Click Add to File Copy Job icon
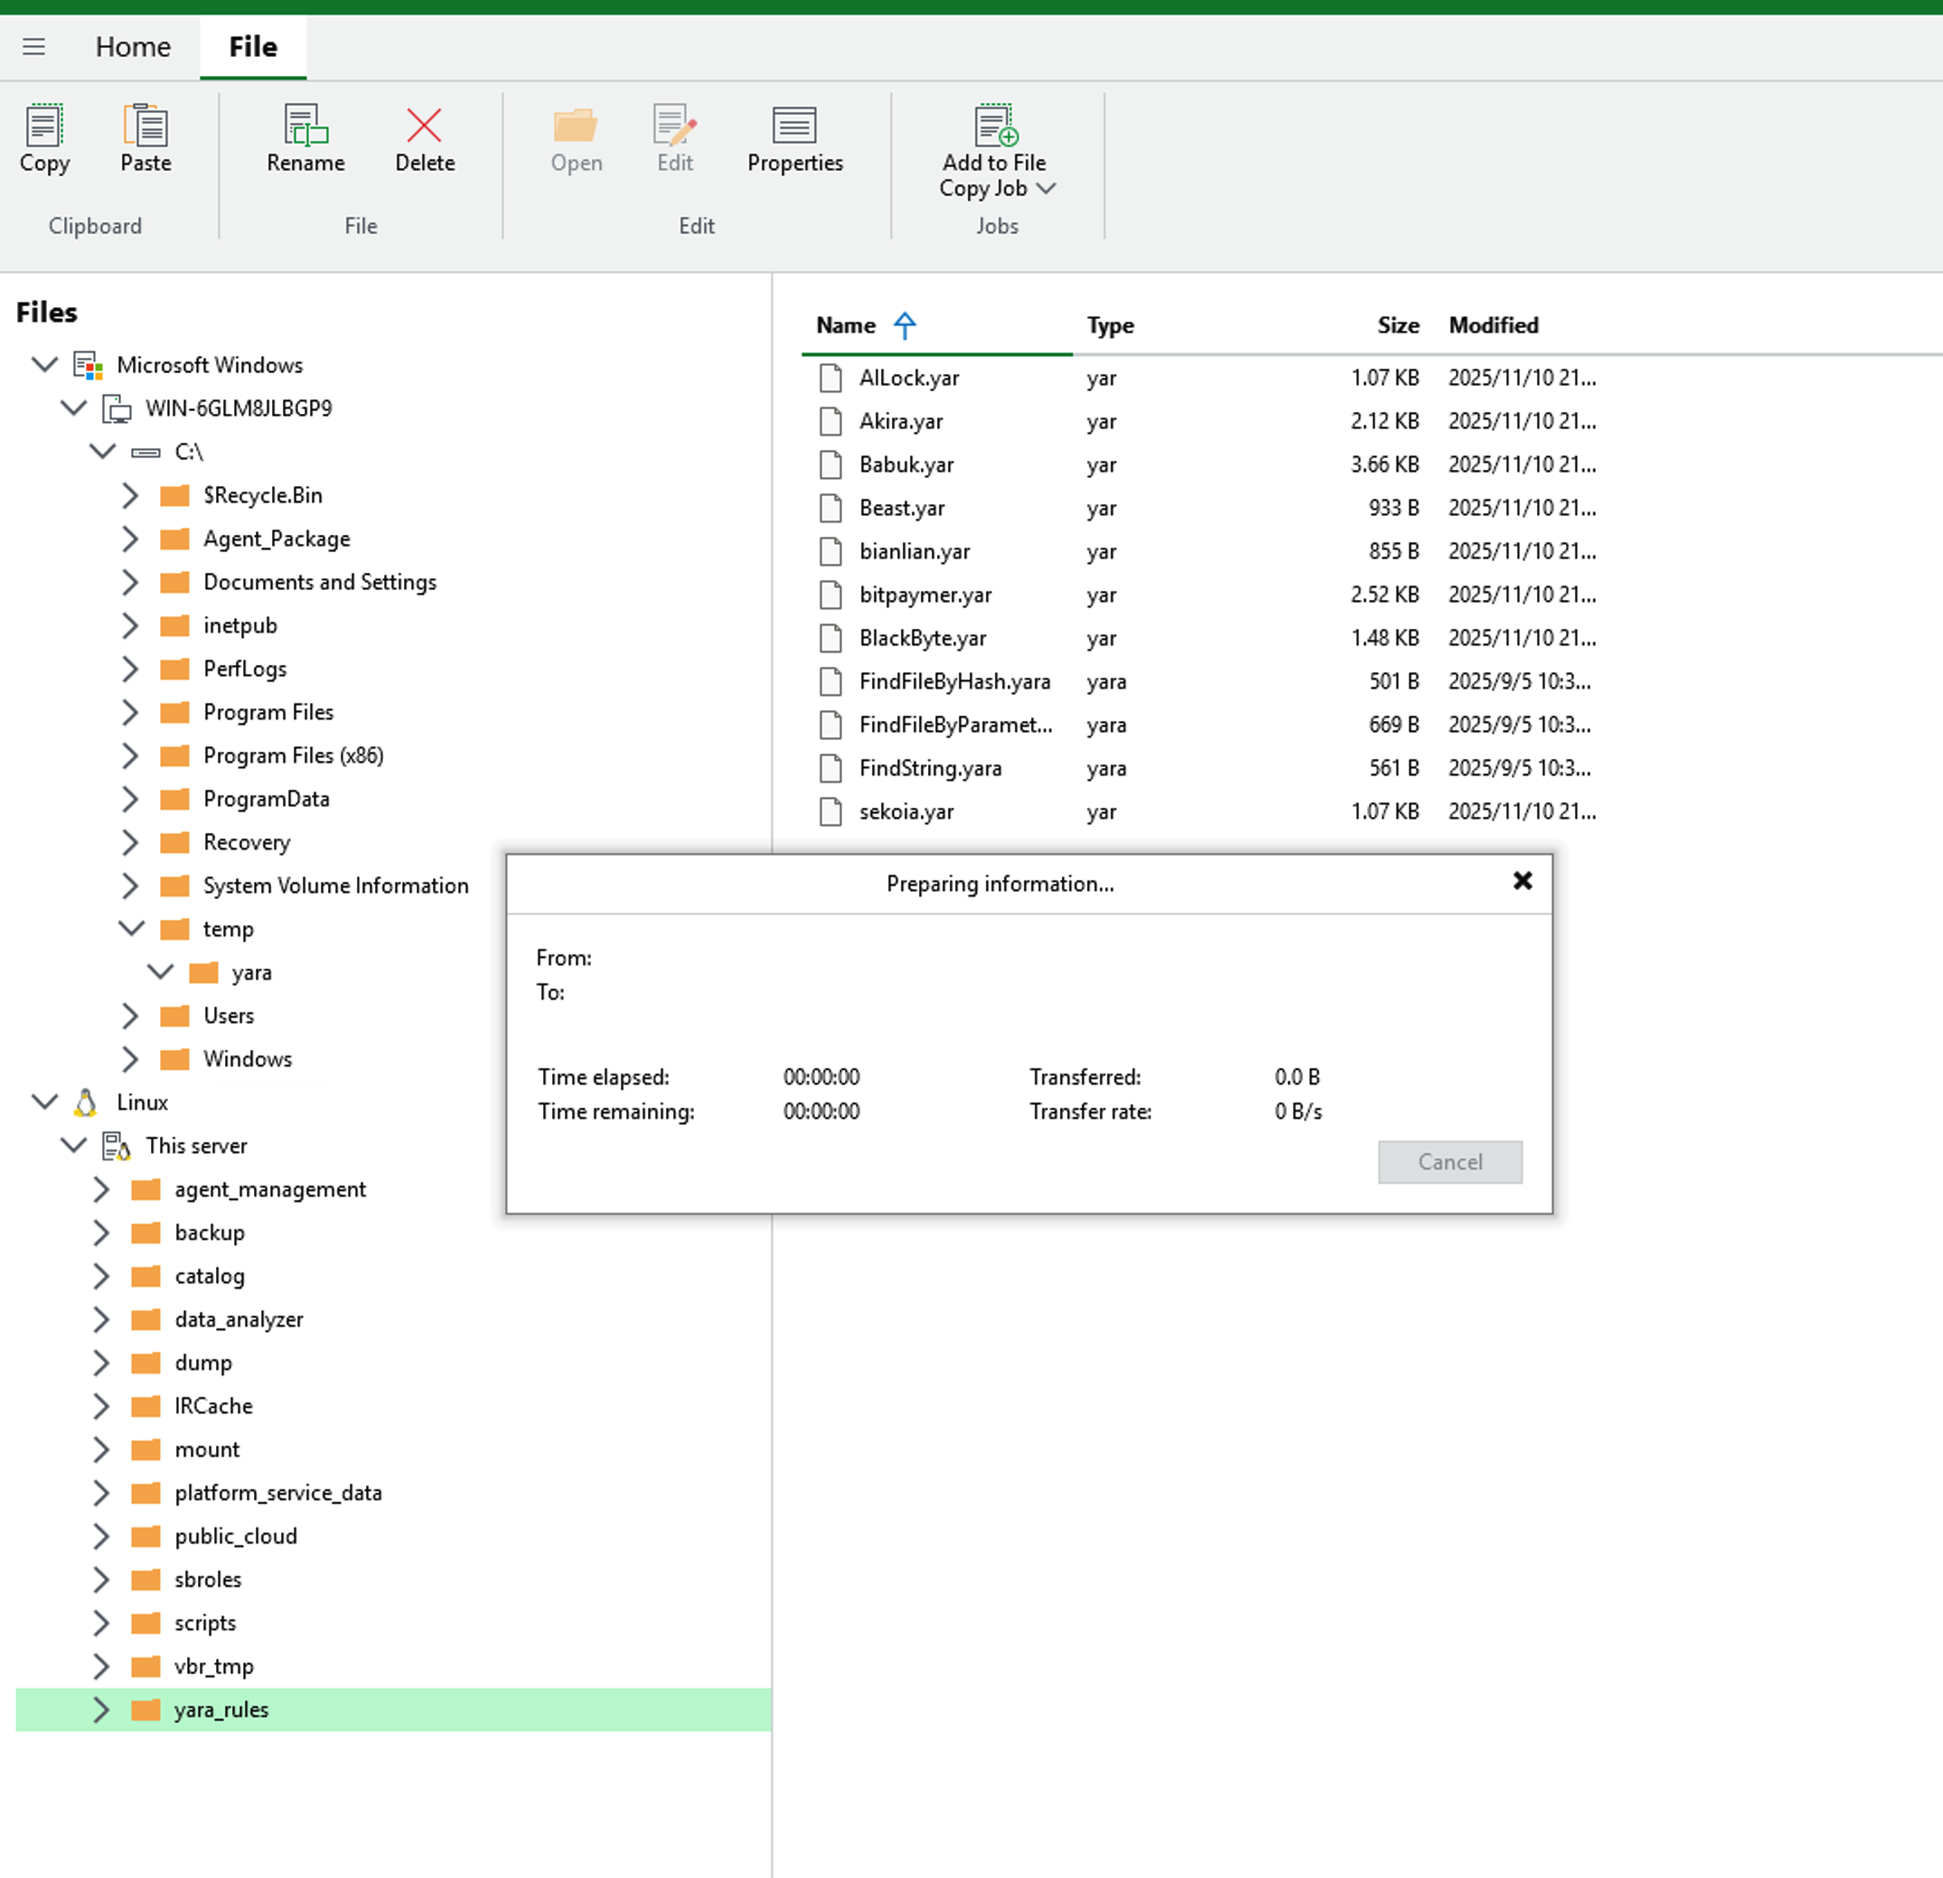This screenshot has width=1943, height=1878. [994, 127]
